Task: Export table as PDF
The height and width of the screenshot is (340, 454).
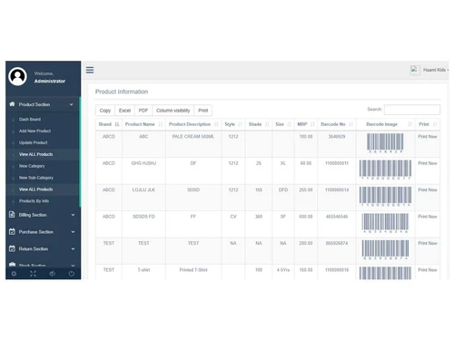Action: click(143, 111)
